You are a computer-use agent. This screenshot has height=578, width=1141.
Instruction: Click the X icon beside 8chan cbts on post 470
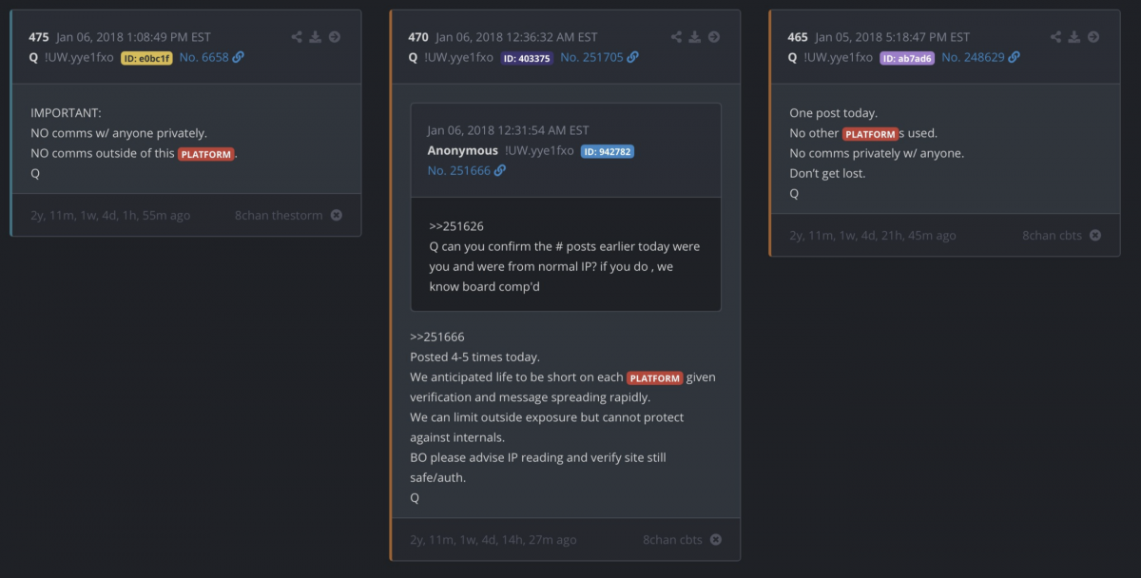(x=716, y=540)
